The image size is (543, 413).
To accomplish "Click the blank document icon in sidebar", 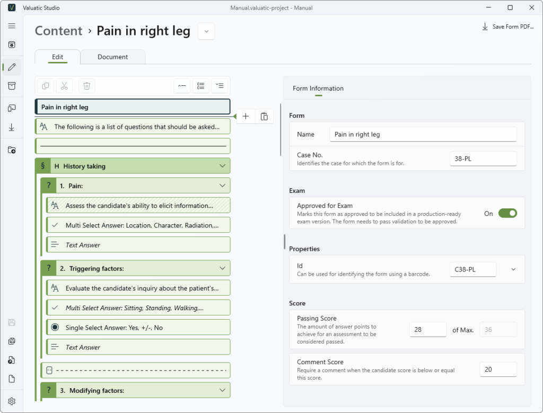I will click(x=12, y=379).
